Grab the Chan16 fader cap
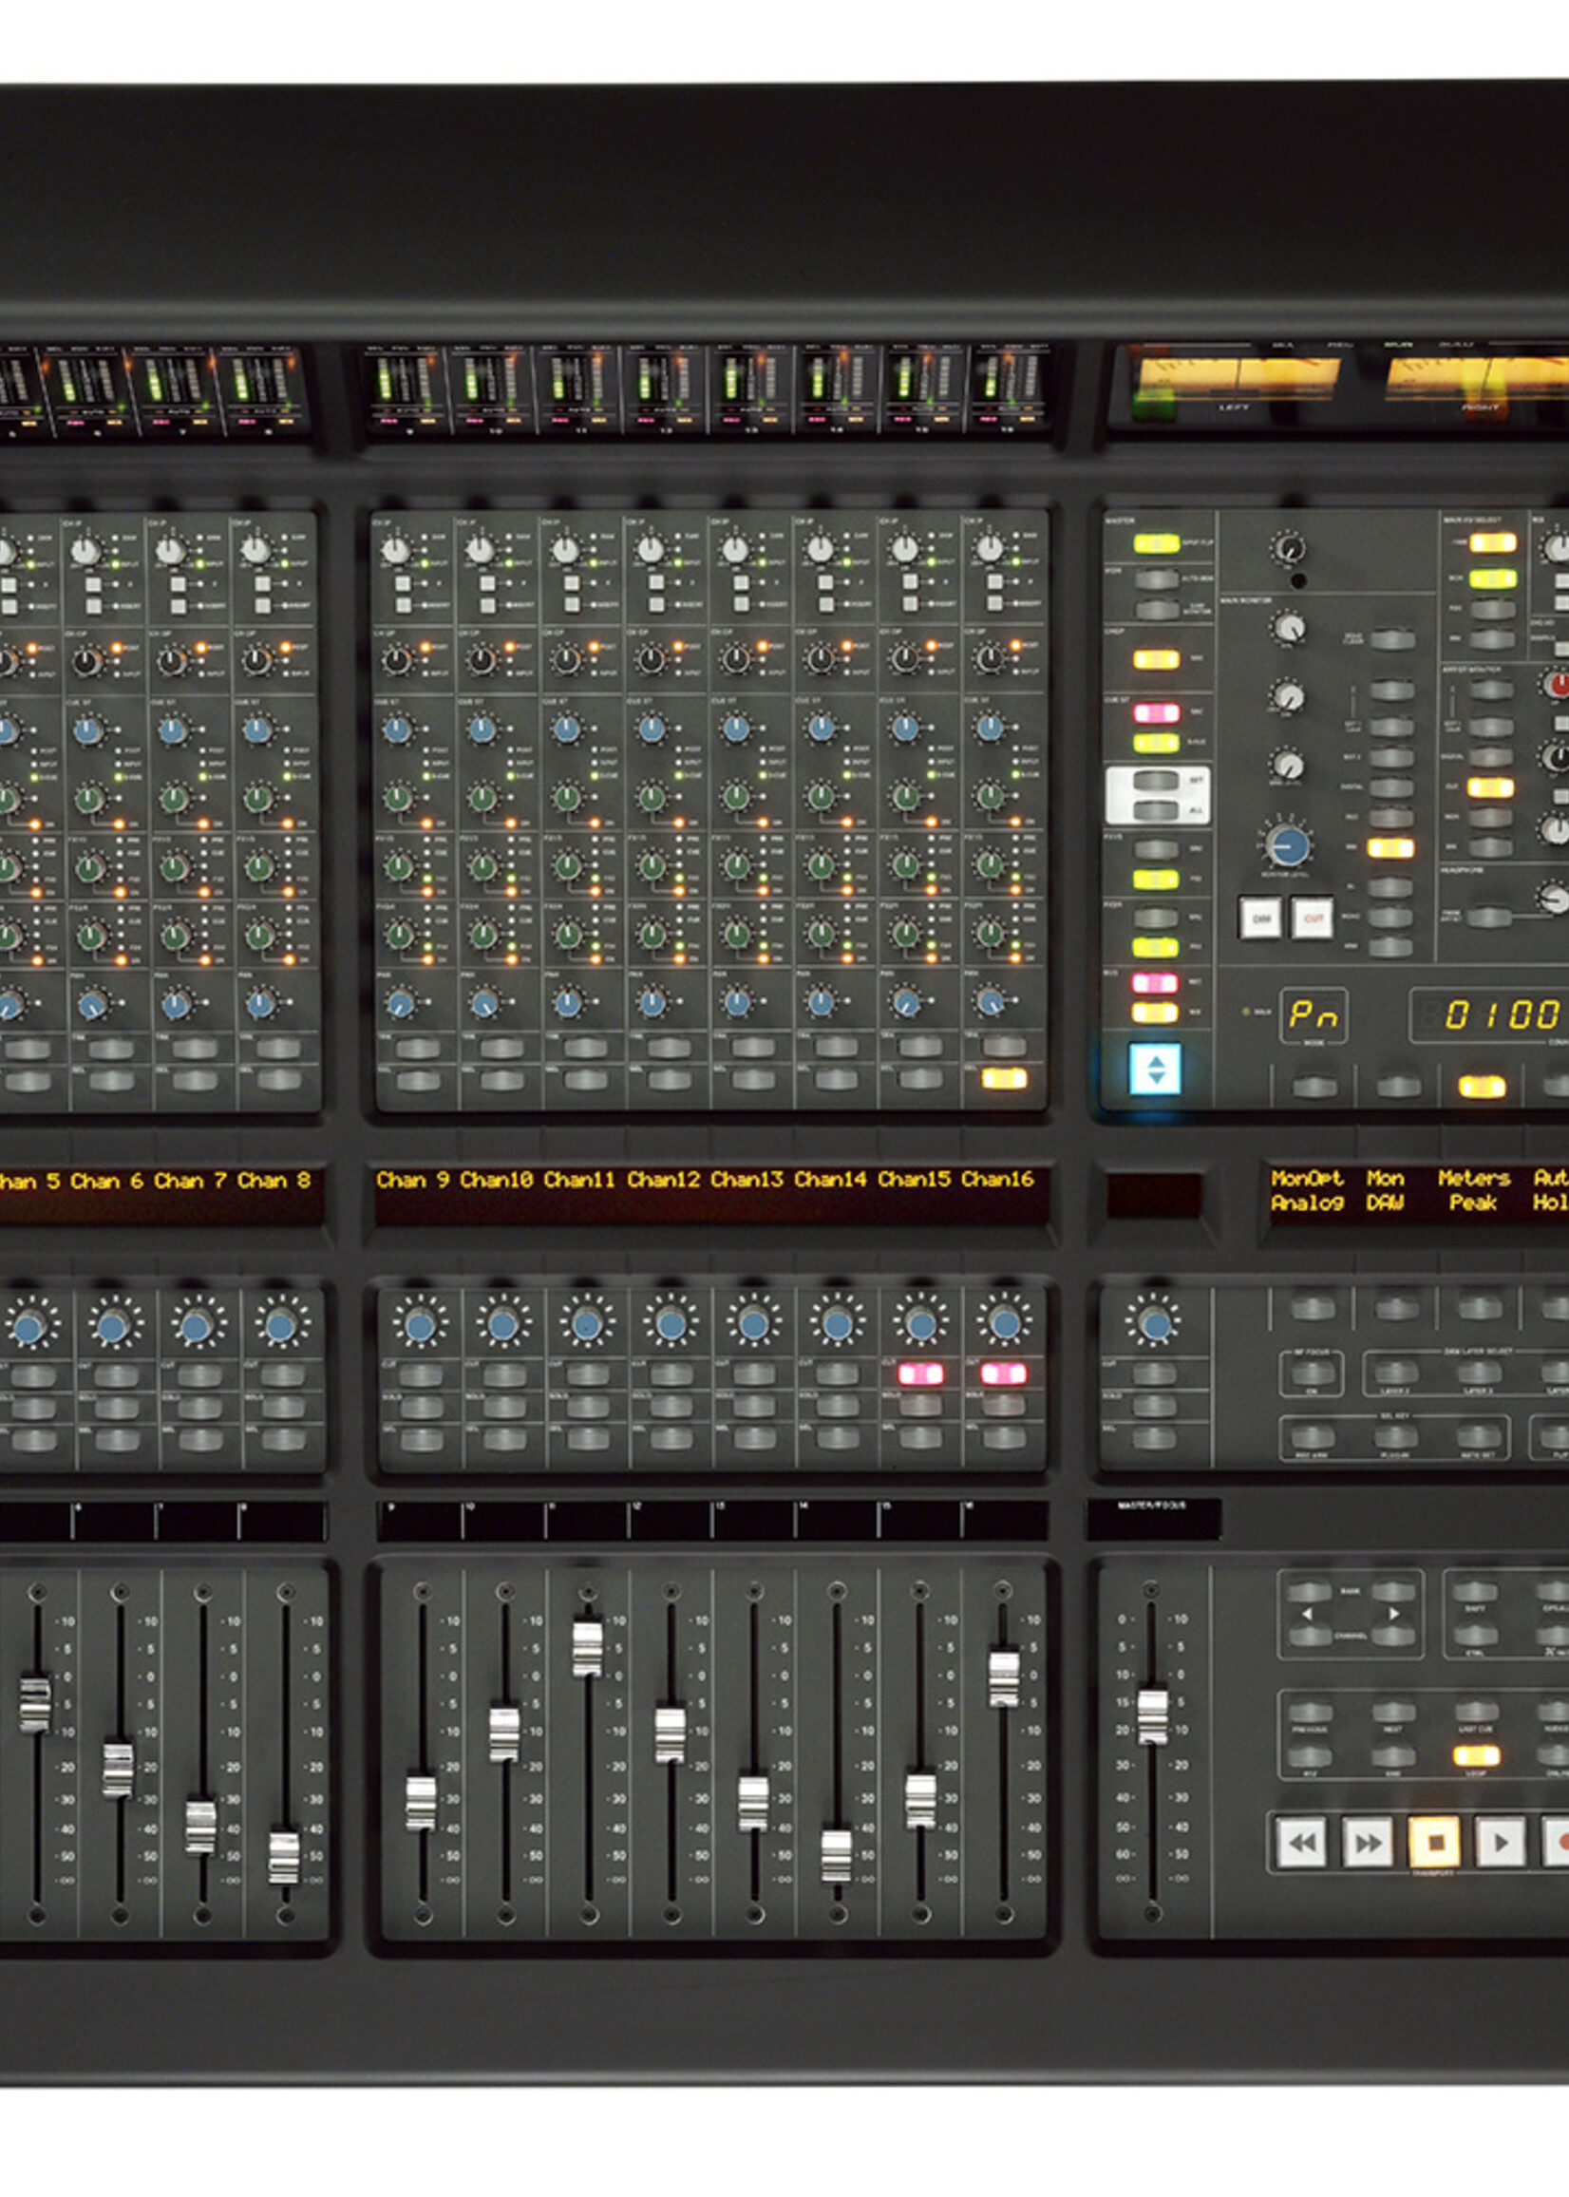The height and width of the screenshot is (2197, 1569). pyautogui.click(x=1004, y=1679)
